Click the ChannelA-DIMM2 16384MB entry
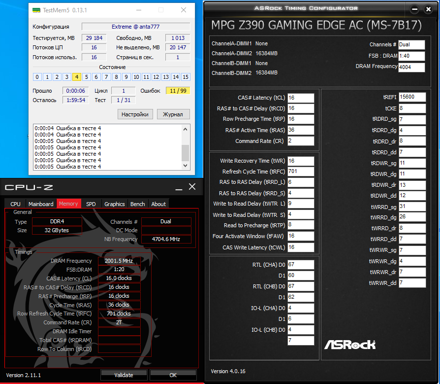Screen dimensions: 440x384 pos(245,53)
